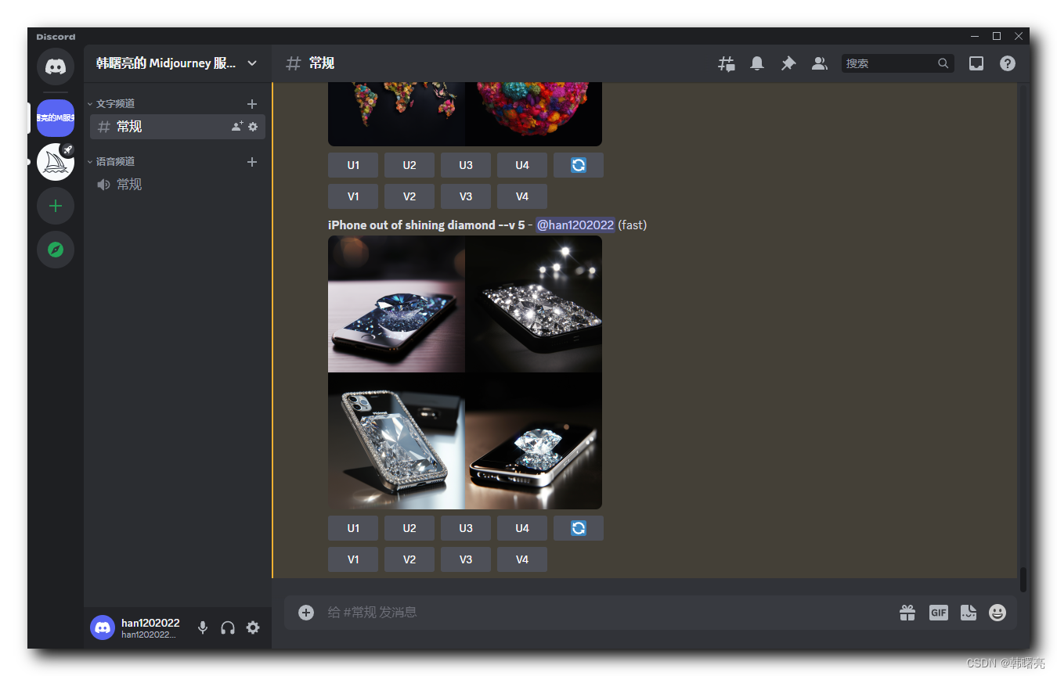Click han1202022 username in user panel

pyautogui.click(x=150, y=623)
